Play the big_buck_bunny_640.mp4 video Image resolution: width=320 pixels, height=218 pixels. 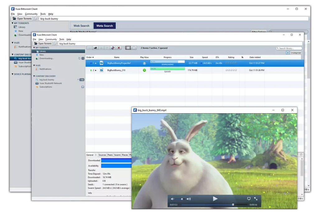coord(215,199)
